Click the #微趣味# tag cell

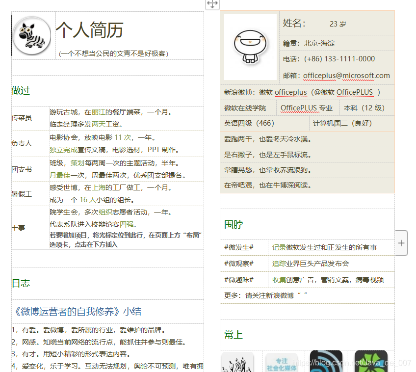[239, 280]
